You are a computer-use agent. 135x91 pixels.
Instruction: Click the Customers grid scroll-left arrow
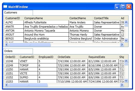(7, 45)
